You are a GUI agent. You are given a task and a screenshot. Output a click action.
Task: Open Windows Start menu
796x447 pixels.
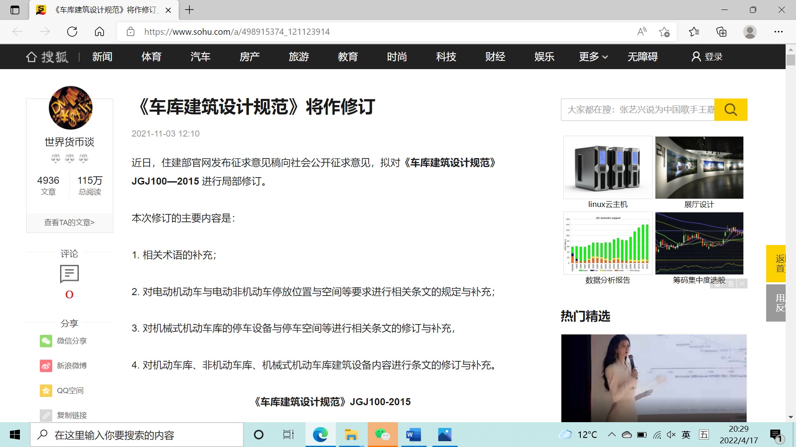click(15, 435)
